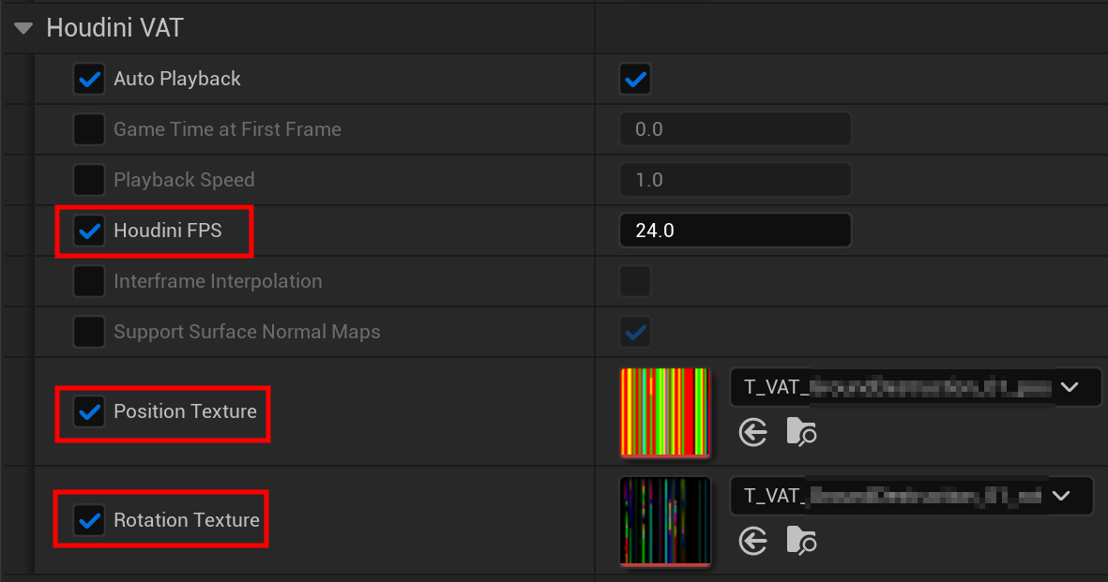Collapse the Houdini VAT section
1108x582 pixels.
pos(23,28)
